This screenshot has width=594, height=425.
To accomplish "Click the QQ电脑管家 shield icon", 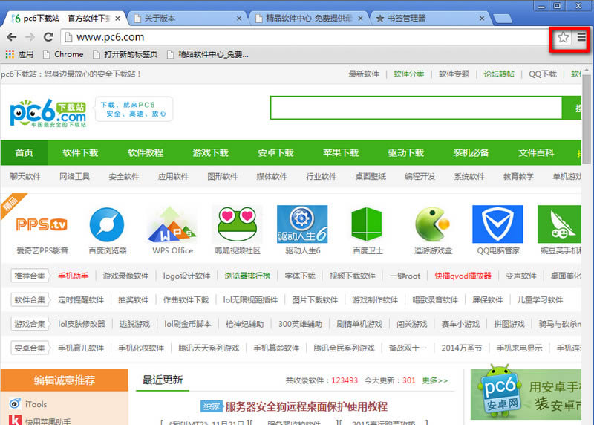I will 497,224.
